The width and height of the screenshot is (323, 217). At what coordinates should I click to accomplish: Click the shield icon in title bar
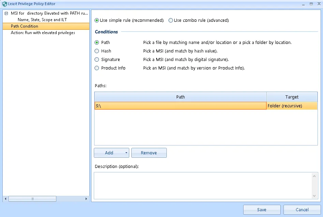pyautogui.click(x=4, y=4)
